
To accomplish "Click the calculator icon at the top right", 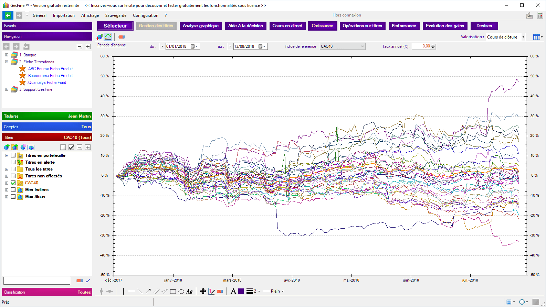I will click(x=540, y=15).
